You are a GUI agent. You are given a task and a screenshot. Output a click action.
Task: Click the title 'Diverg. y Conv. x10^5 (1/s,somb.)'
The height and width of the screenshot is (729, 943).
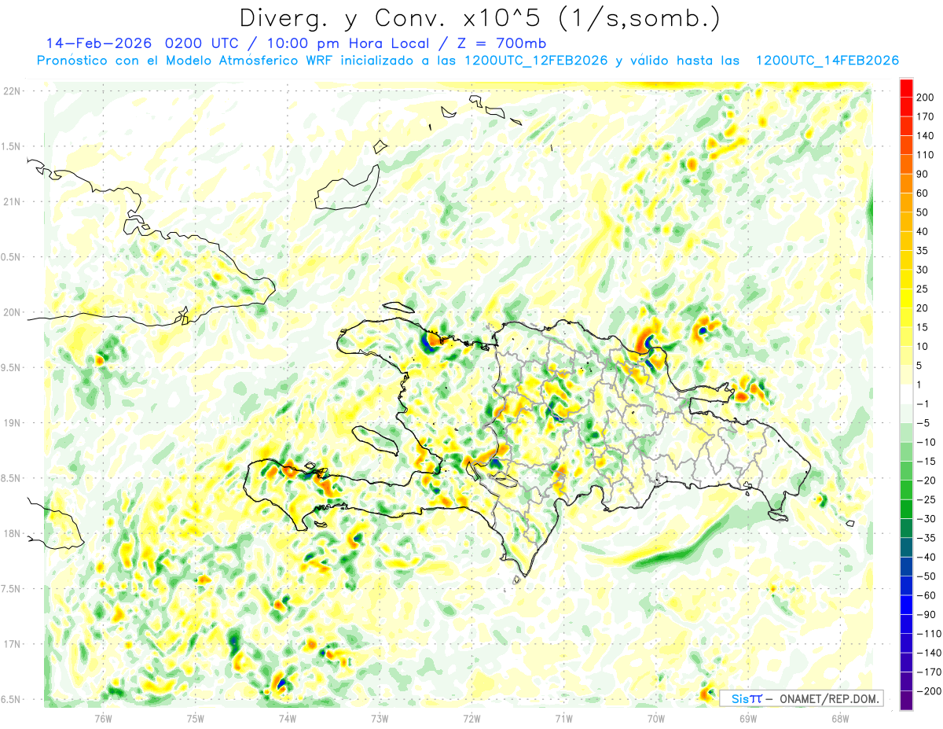click(479, 18)
